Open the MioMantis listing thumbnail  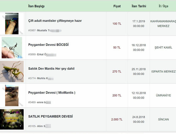click(x=12, y=95)
